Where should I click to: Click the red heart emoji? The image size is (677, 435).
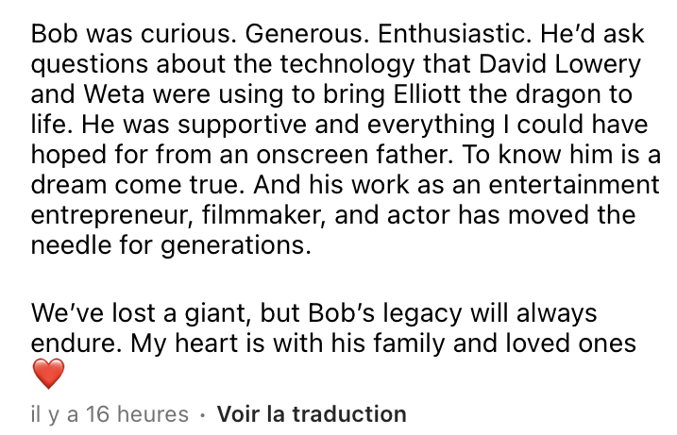click(x=48, y=374)
